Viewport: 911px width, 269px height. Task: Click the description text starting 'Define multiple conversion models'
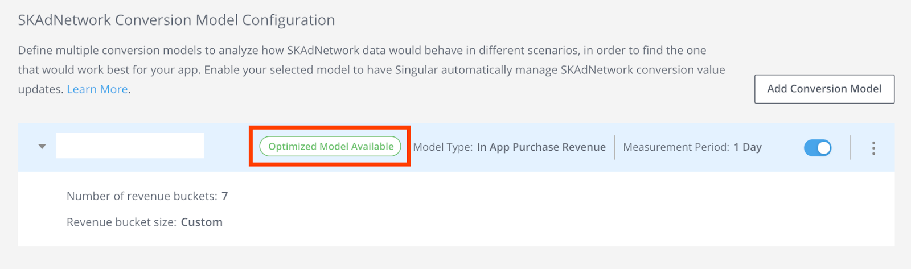[362, 51]
